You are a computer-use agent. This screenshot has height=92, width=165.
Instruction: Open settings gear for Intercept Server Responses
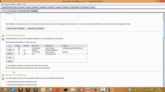point(3,79)
